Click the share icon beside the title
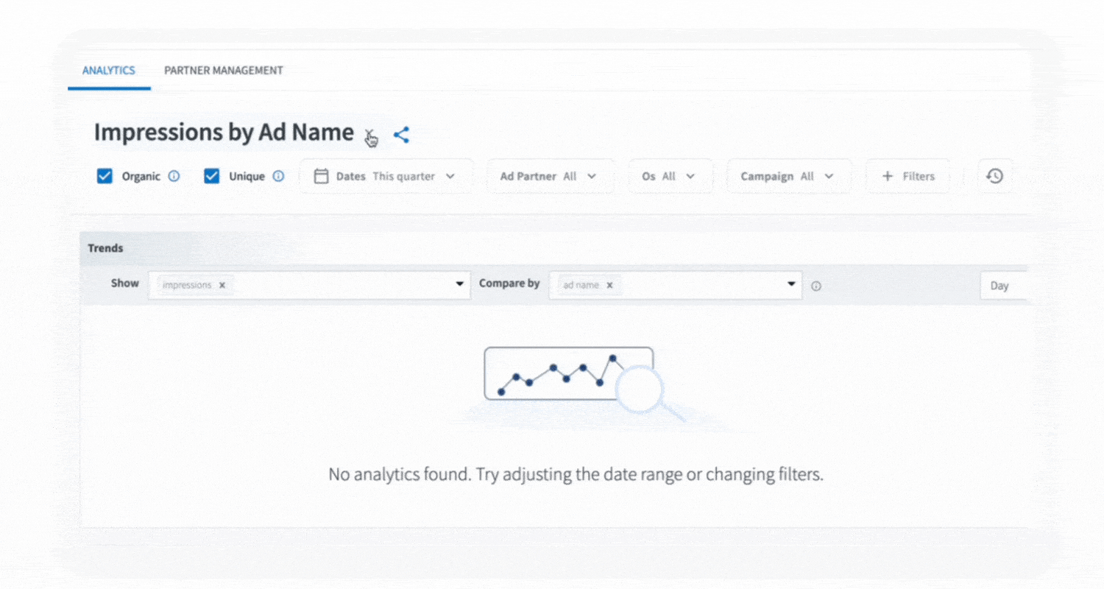Image resolution: width=1104 pixels, height=589 pixels. pyautogui.click(x=401, y=135)
